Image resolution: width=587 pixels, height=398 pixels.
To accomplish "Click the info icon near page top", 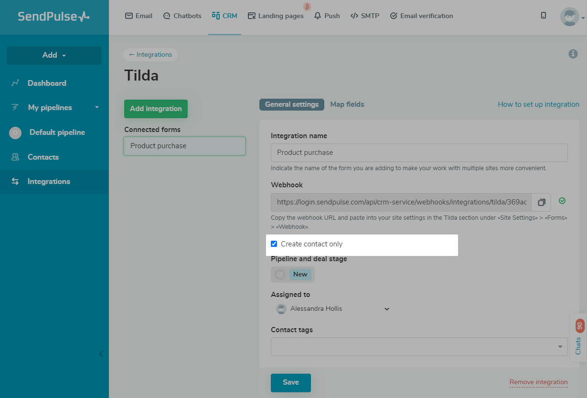I will coord(573,54).
